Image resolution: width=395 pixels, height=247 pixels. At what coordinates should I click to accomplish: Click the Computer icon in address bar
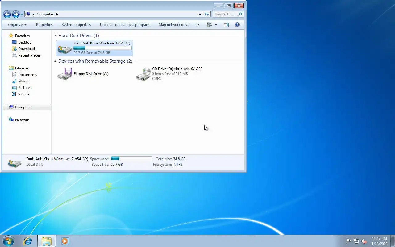pos(28,14)
